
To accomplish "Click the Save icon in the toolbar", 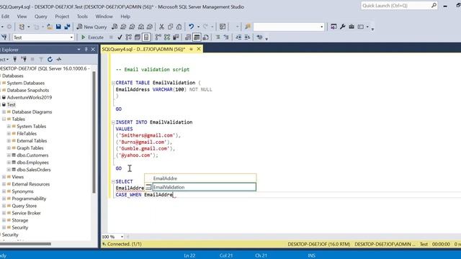I will [x=58, y=27].
